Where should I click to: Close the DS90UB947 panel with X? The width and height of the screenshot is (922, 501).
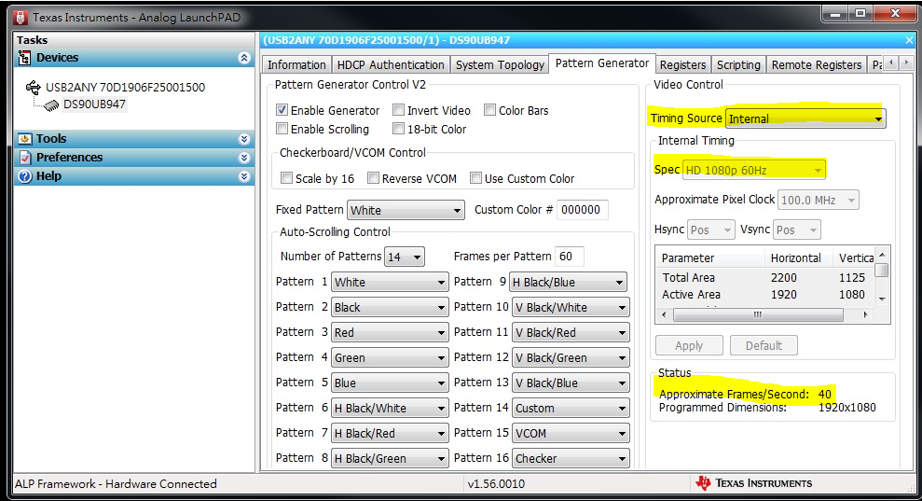[909, 40]
